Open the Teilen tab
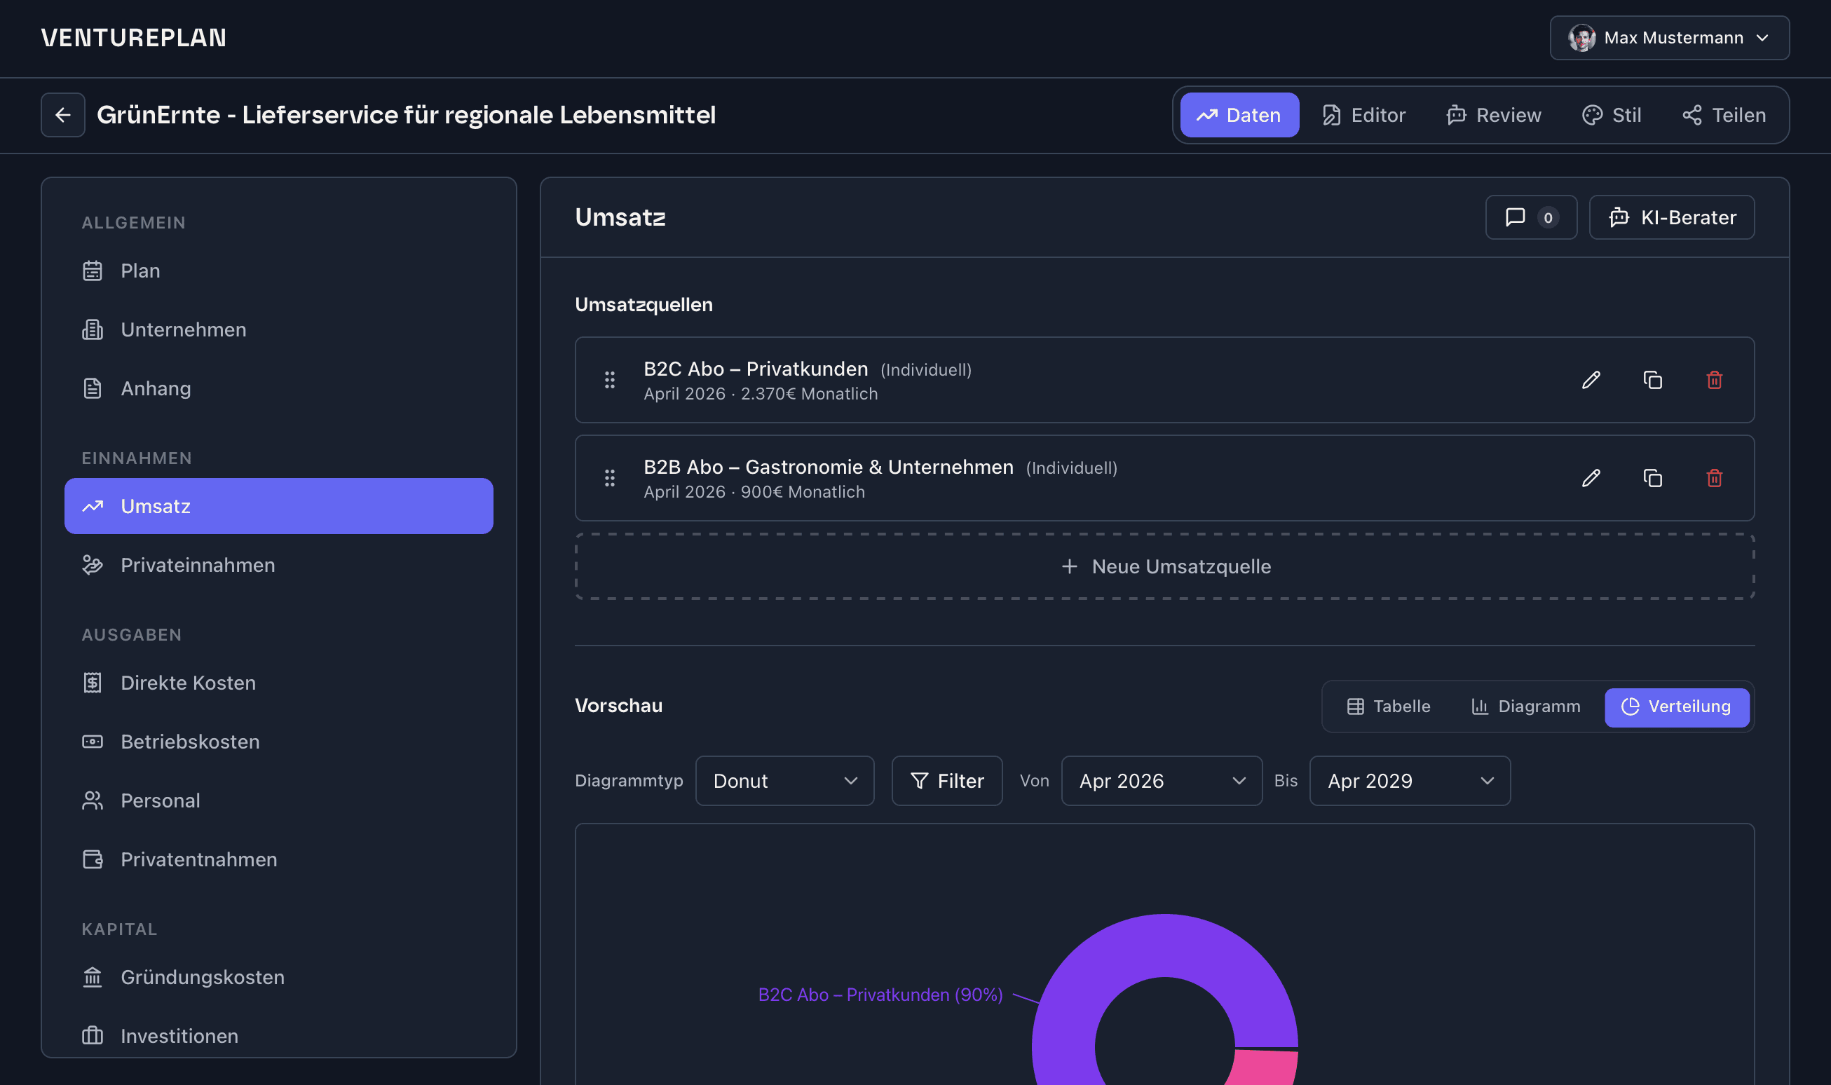1831x1085 pixels. point(1724,115)
